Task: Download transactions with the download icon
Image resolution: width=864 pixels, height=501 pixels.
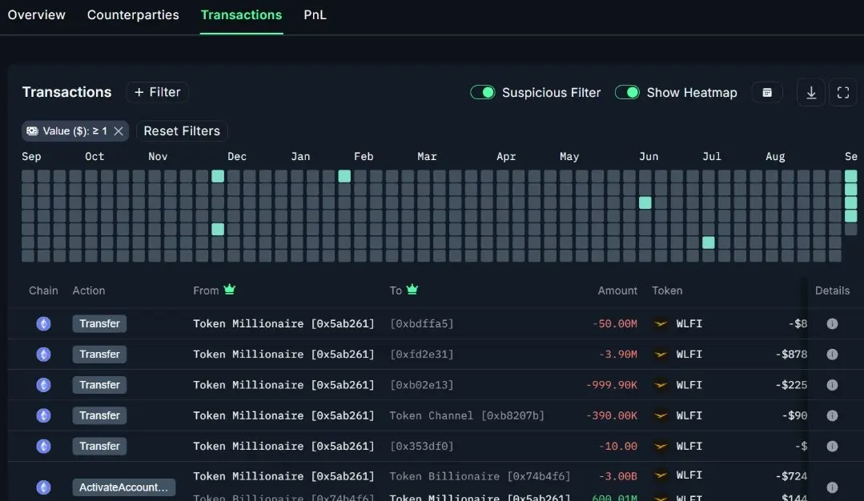Action: [x=811, y=93]
